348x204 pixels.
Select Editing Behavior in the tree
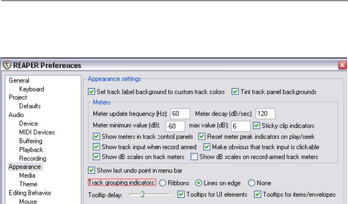pos(30,193)
